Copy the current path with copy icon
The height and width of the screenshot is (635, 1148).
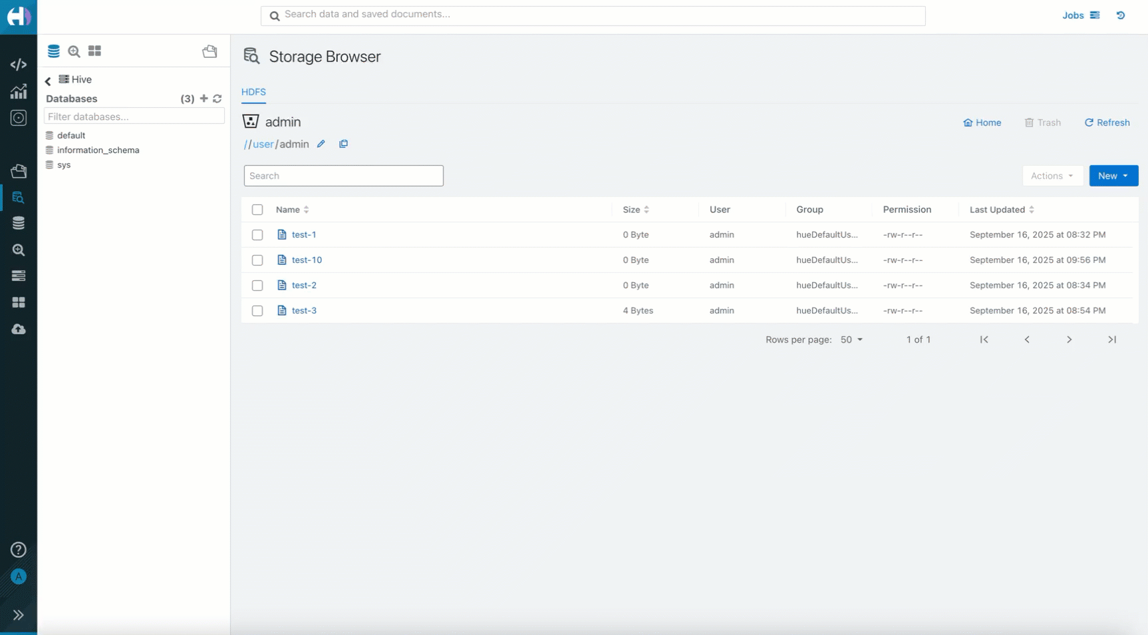point(343,144)
